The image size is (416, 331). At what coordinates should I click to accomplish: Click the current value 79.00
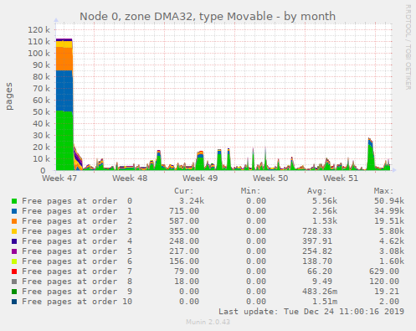click(187, 272)
